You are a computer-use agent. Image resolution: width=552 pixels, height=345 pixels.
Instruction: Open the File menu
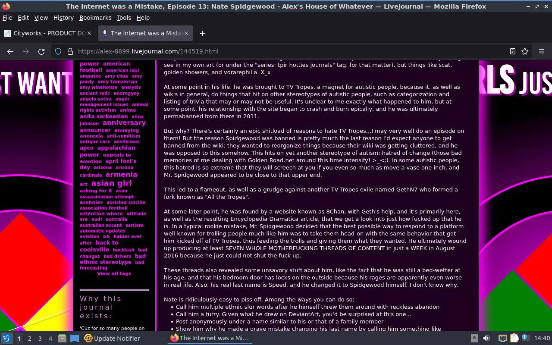tap(7, 18)
